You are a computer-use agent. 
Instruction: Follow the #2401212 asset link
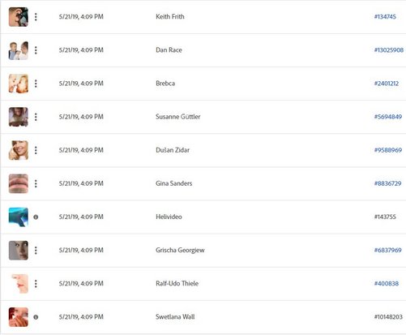387,84
